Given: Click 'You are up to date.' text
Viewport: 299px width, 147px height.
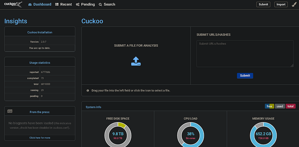Looking at the screenshot, I should [x=40, y=48].
